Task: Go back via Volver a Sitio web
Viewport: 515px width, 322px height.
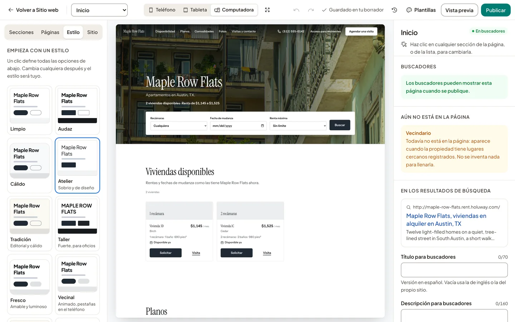Action: pyautogui.click(x=33, y=10)
